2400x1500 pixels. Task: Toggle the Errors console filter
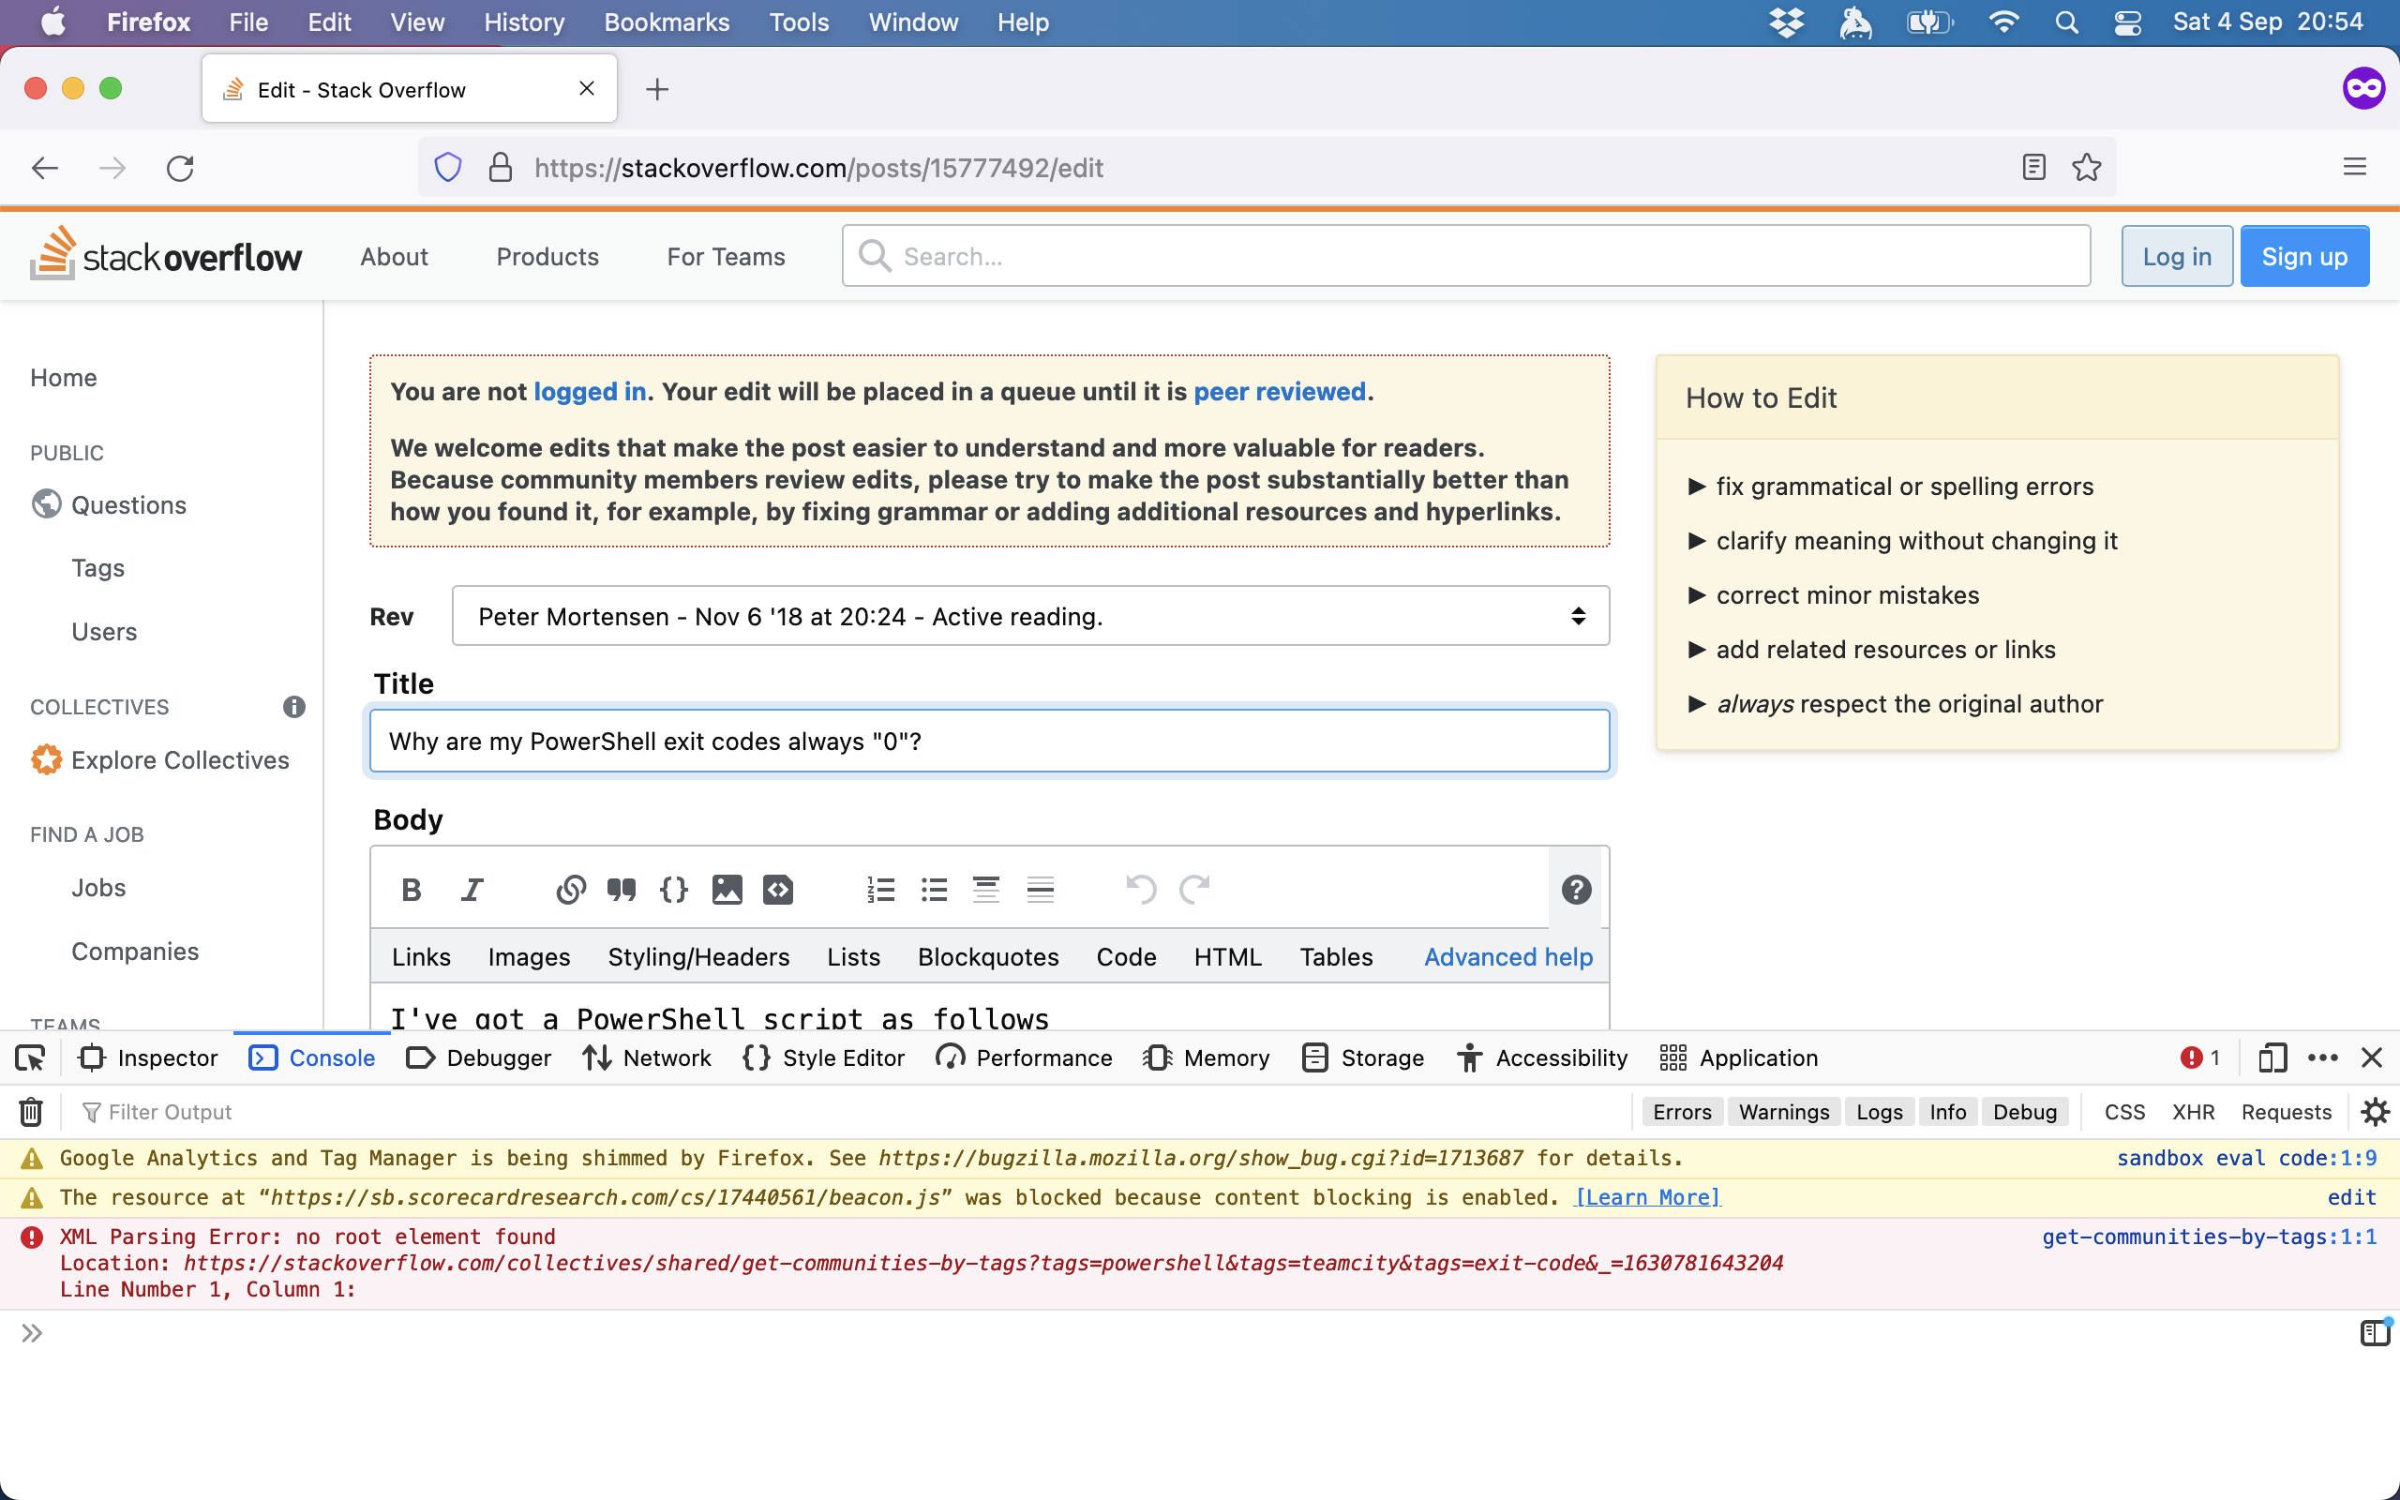click(x=1682, y=1112)
